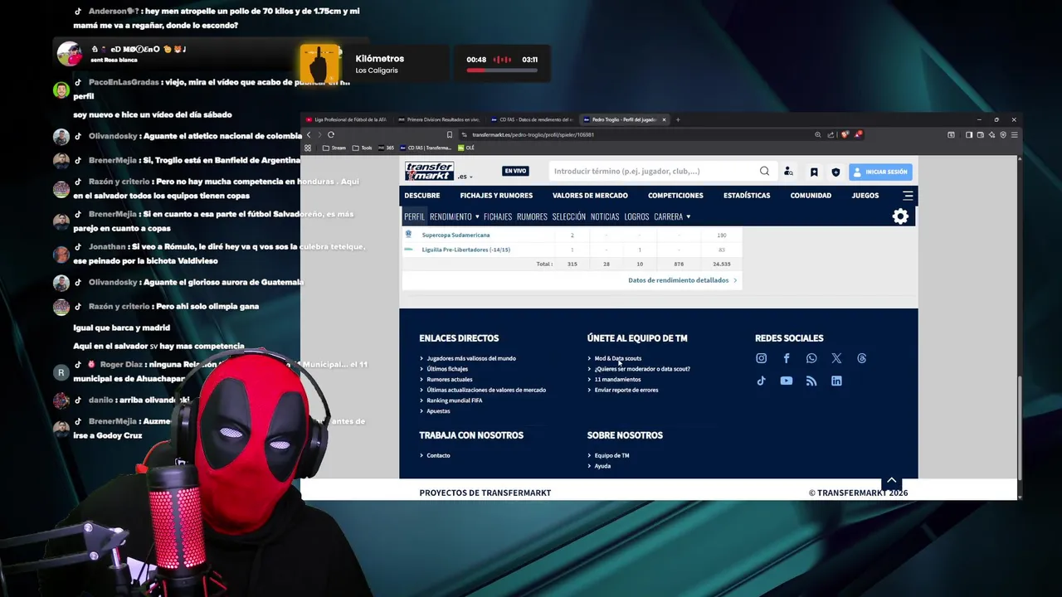Click the shield icon beside Iniciar Sesión

(835, 172)
